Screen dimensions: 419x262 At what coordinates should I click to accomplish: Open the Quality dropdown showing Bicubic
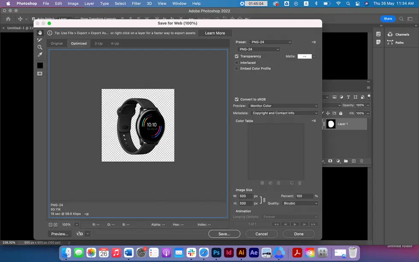point(300,203)
